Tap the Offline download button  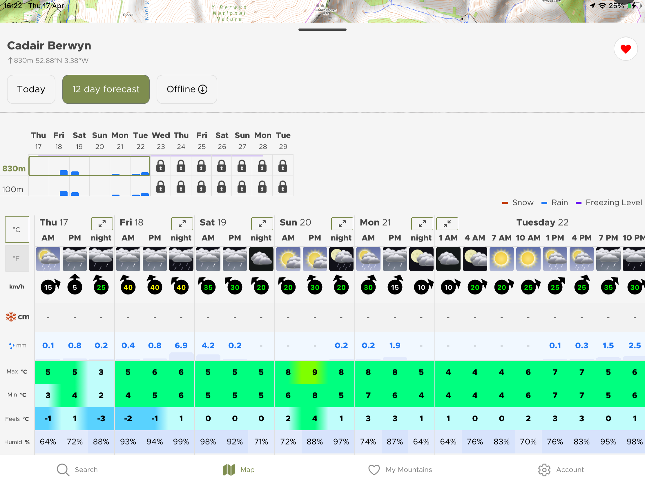coord(186,89)
